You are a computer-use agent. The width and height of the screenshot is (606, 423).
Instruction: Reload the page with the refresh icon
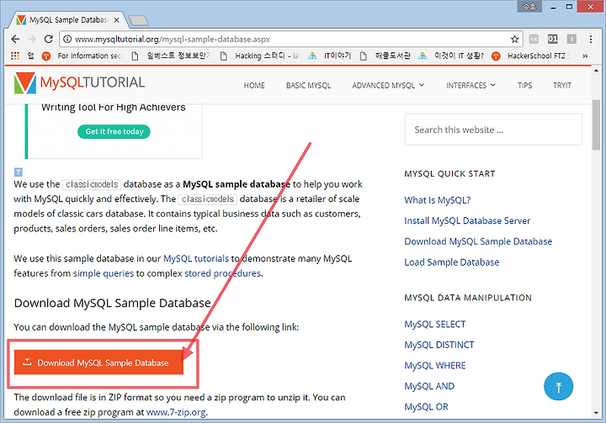(x=48, y=39)
